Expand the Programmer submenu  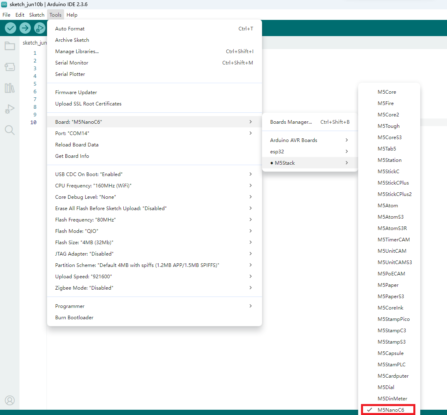click(x=154, y=306)
